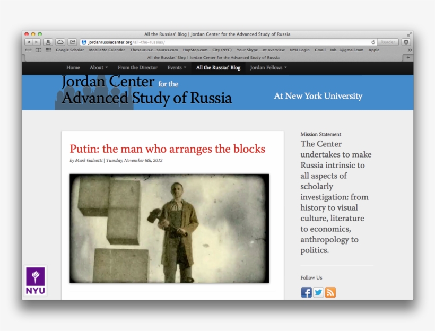
Task: Open the Putin article headline link
Action: coord(167,149)
